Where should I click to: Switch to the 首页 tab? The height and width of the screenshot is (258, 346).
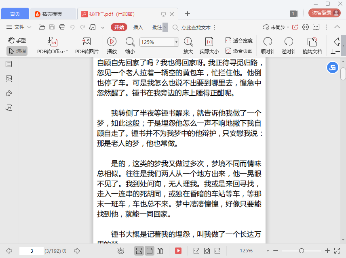pos(15,14)
